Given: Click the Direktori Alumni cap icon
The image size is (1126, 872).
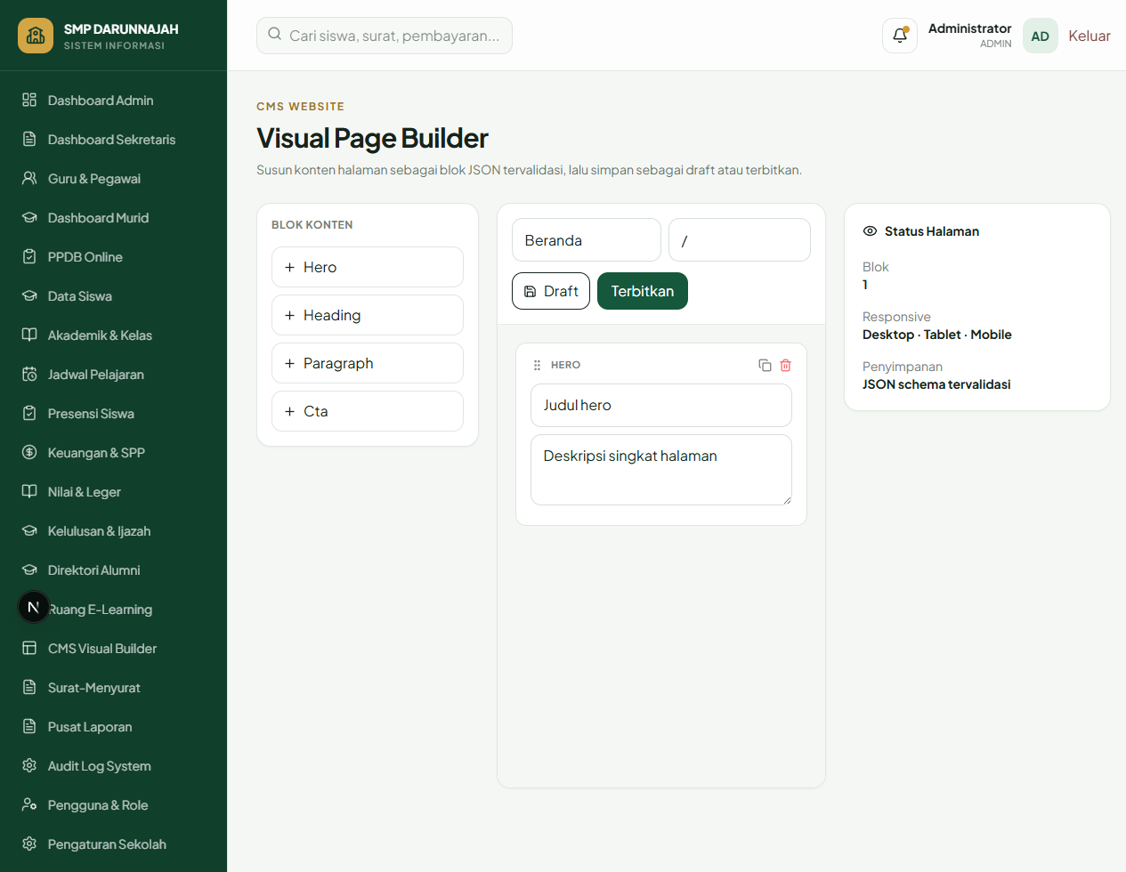Looking at the screenshot, I should click(29, 569).
